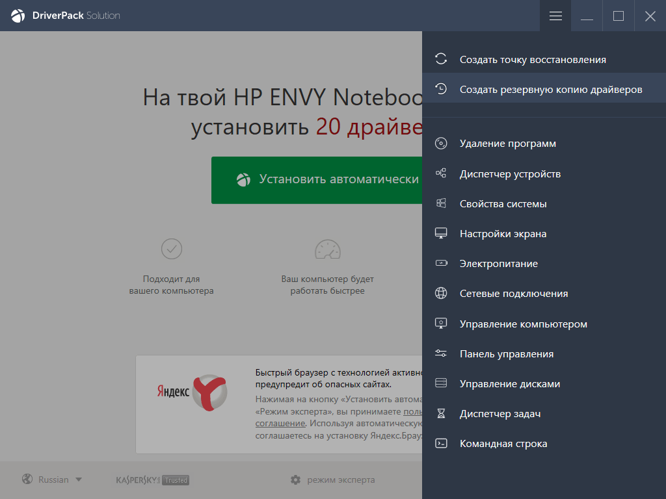Open the соглашение link
The height and width of the screenshot is (499, 666).
pyautogui.click(x=280, y=423)
